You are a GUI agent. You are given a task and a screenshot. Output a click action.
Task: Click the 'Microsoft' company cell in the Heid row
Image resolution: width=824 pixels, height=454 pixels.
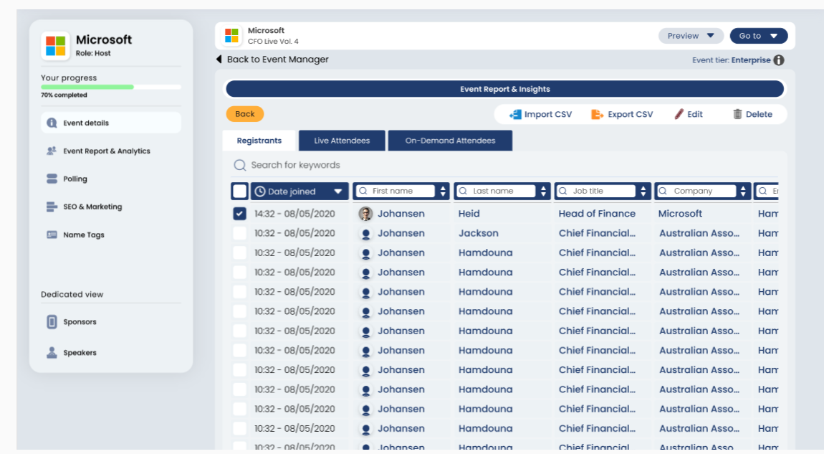pyautogui.click(x=680, y=214)
